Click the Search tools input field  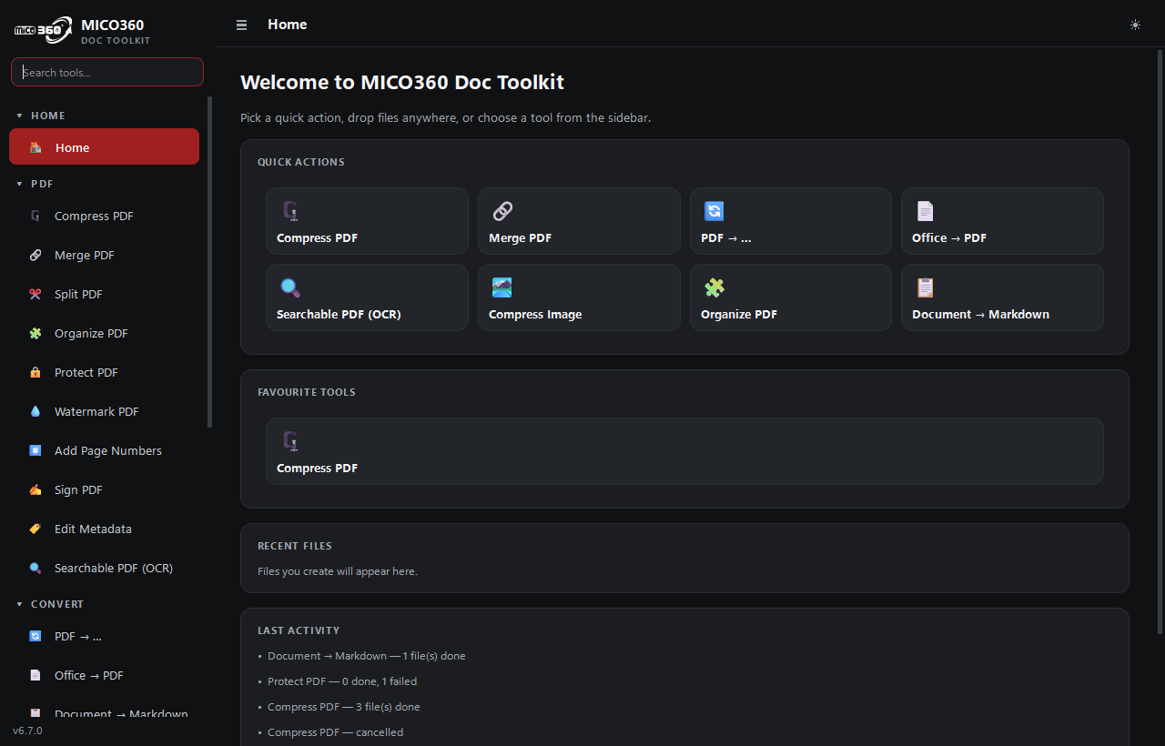click(x=107, y=72)
